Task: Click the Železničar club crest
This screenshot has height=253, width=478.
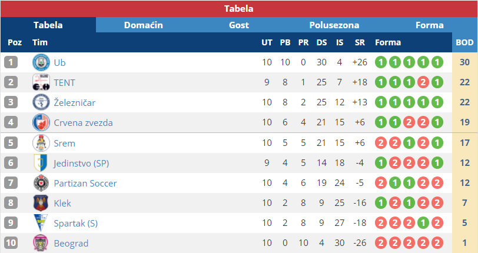Action: 41,102
